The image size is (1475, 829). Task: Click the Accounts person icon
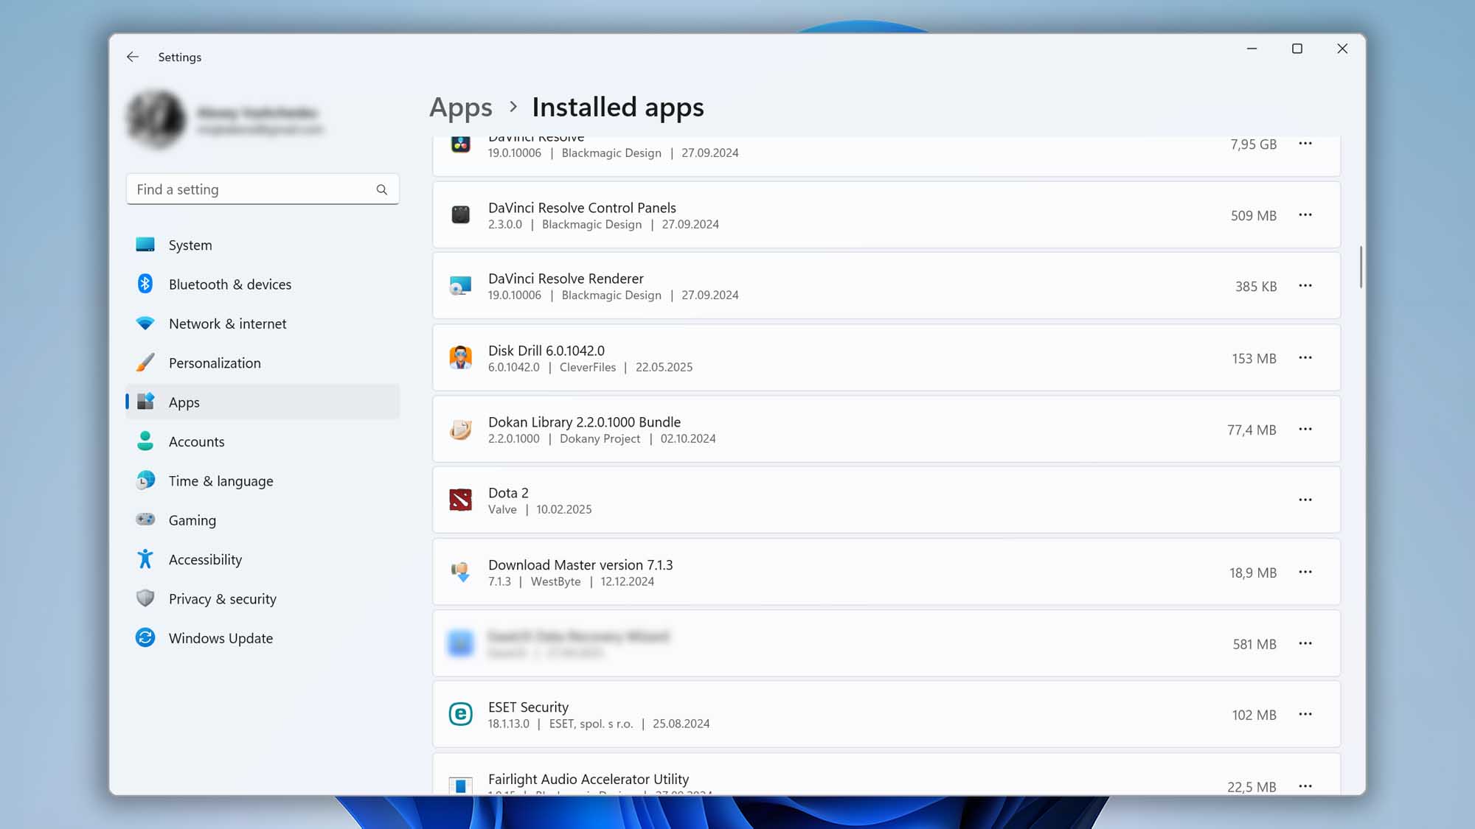pyautogui.click(x=145, y=441)
